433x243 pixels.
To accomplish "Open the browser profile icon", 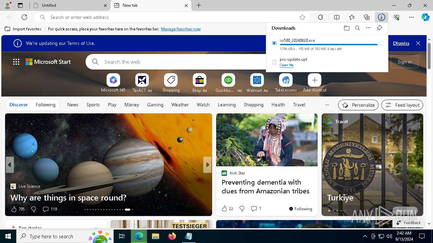I will click(7, 5).
